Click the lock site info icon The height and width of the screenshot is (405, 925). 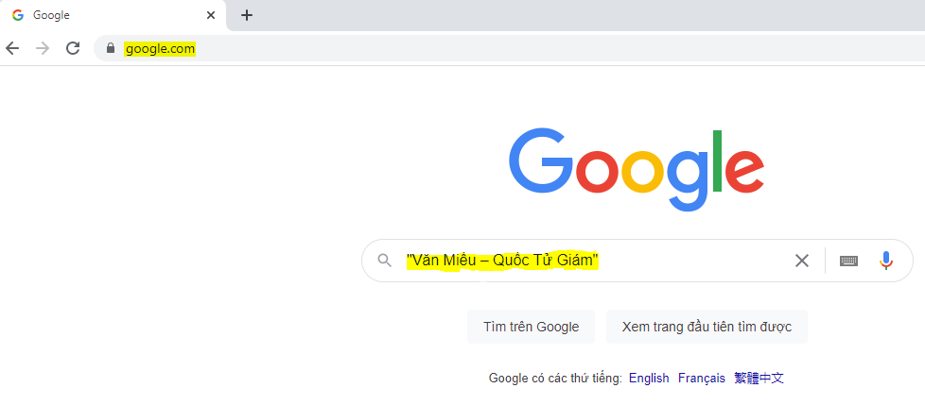tap(111, 48)
